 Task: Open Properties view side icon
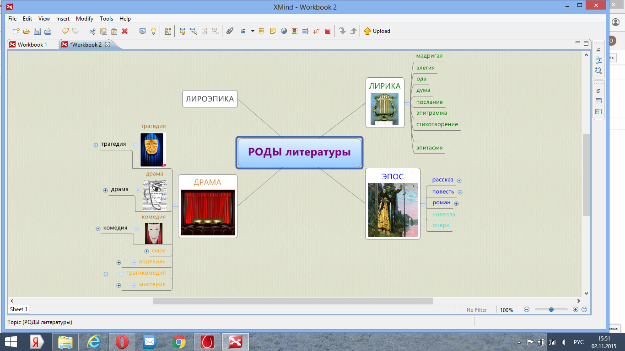[x=598, y=101]
